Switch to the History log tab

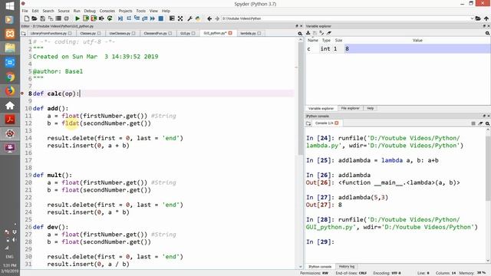[x=346, y=267]
